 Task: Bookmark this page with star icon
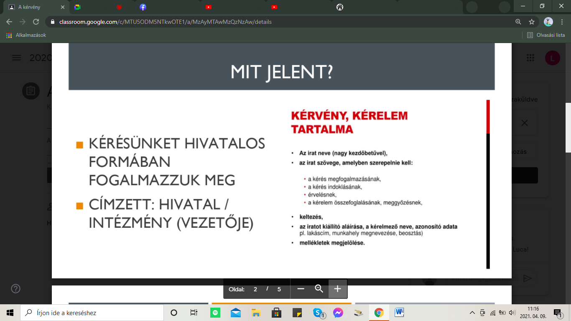[532, 22]
